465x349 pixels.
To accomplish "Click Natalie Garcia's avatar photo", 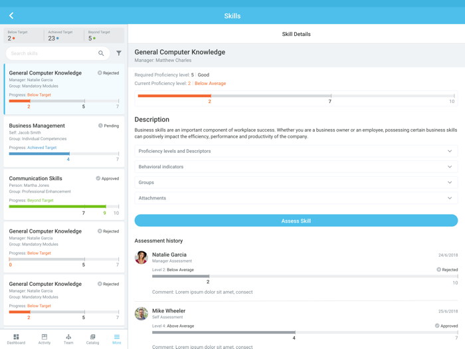I will pos(141,257).
